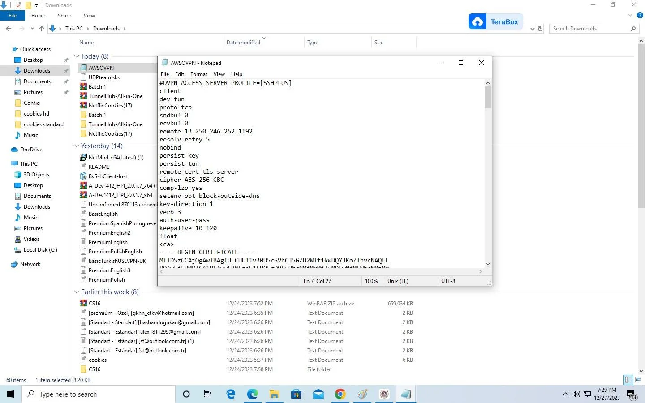Open the new Microsoft Edge from the taskbar

253,394
